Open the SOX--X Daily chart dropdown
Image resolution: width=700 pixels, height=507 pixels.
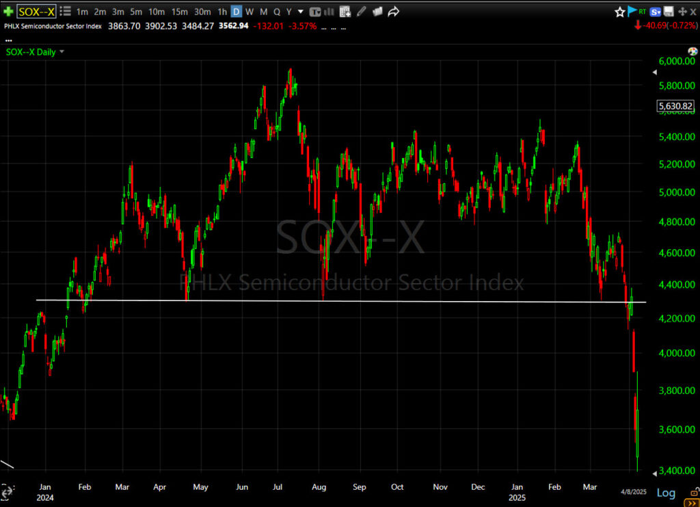point(62,52)
